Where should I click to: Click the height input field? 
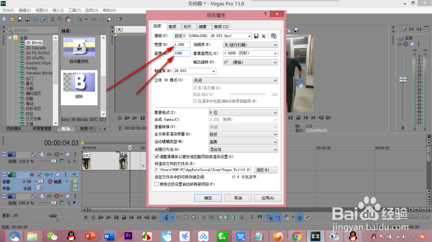pyautogui.click(x=182, y=53)
